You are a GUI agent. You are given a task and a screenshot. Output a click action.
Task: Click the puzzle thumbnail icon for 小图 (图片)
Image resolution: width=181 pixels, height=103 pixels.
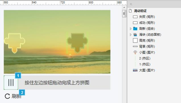(x=135, y=52)
